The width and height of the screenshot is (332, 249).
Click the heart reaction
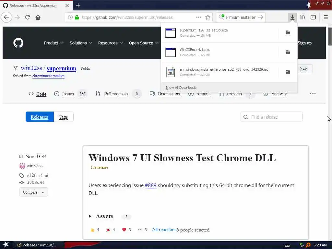pyautogui.click(x=126, y=230)
